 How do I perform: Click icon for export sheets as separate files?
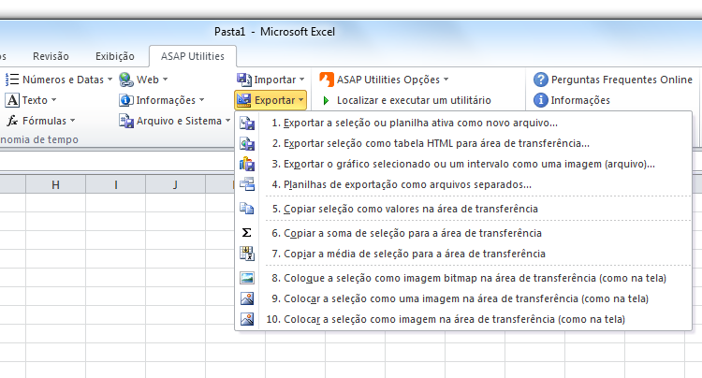(247, 184)
